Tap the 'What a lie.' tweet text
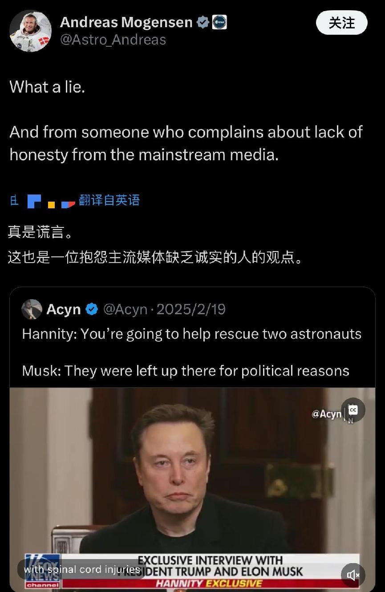 point(47,87)
